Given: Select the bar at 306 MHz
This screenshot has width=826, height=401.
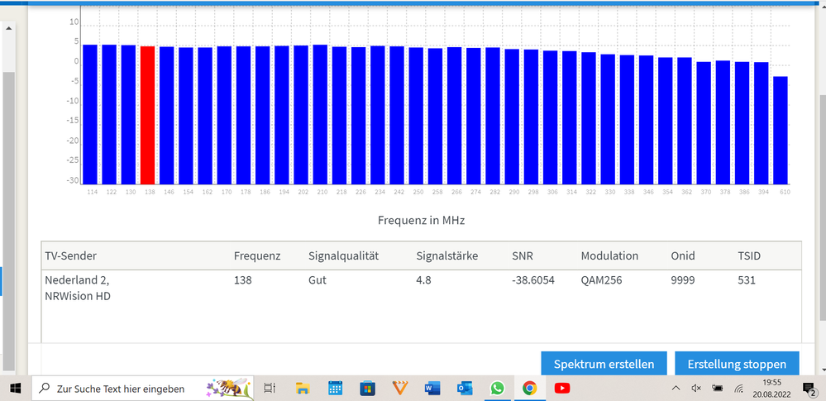Looking at the screenshot, I should point(551,117).
